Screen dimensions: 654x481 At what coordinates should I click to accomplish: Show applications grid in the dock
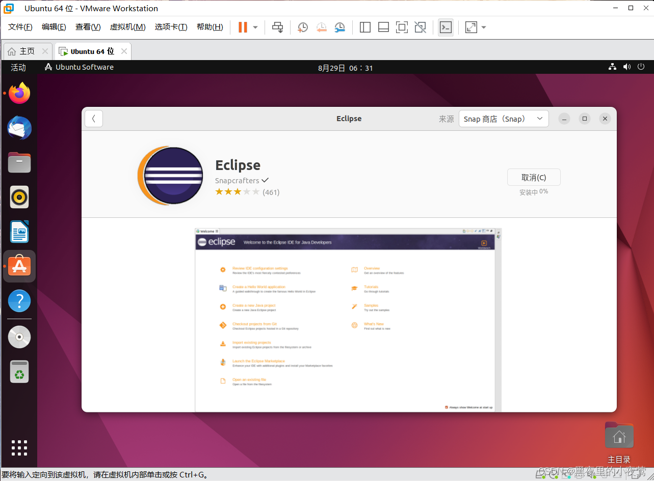click(19, 447)
